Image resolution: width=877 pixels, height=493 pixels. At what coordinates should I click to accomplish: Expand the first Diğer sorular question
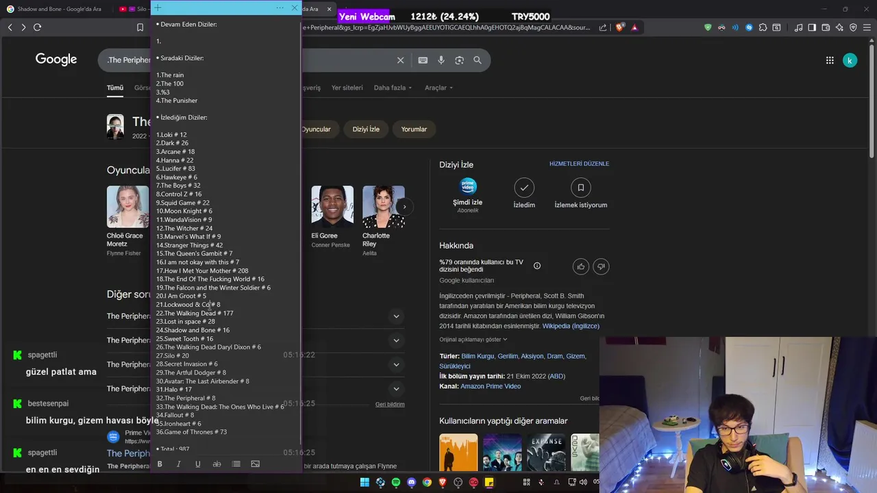pyautogui.click(x=396, y=316)
